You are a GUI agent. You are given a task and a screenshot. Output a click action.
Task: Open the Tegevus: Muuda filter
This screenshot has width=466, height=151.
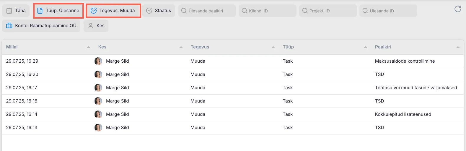click(113, 11)
